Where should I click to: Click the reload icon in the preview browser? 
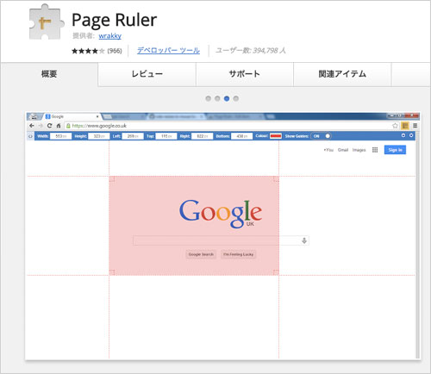(x=49, y=126)
